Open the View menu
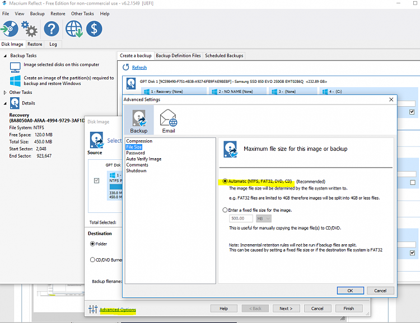Screen dimensions: 420x323 (x=19, y=13)
